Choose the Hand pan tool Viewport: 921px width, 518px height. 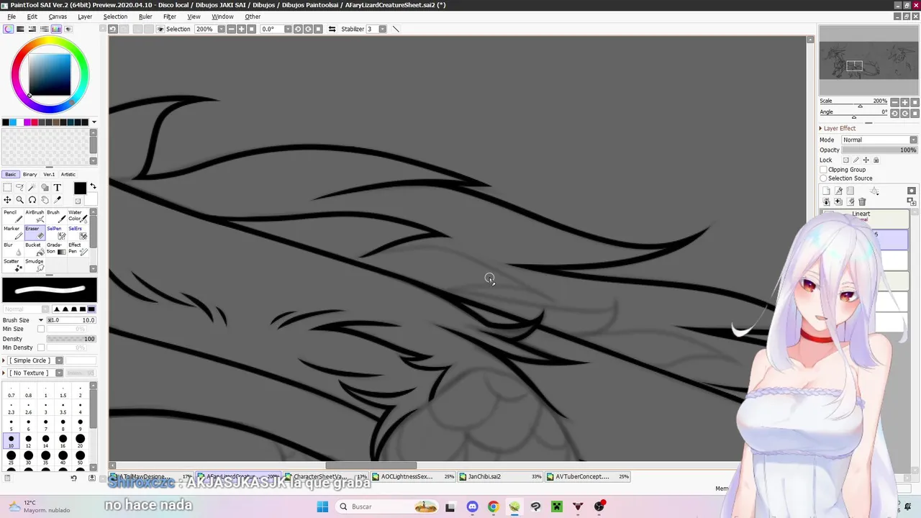[x=45, y=200]
